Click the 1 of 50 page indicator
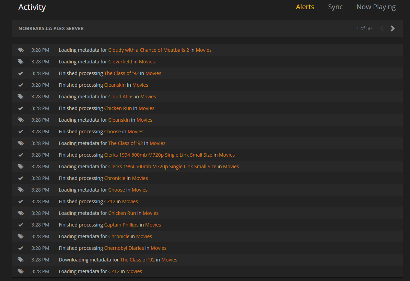 (x=364, y=28)
